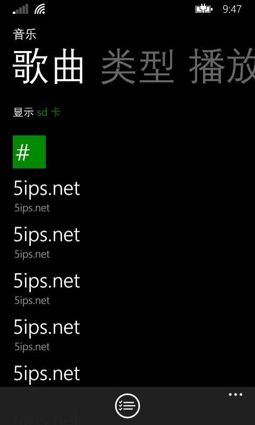Open the green sd 卡 storage filter
Image resolution: width=255 pixels, height=425 pixels.
pyautogui.click(x=49, y=112)
